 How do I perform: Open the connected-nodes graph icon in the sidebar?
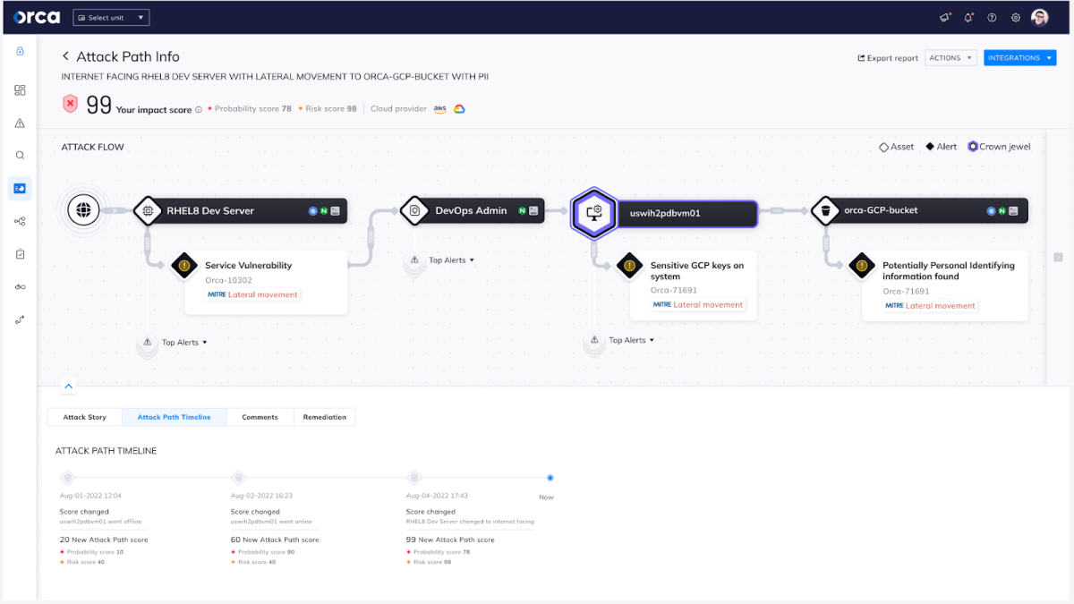click(20, 221)
